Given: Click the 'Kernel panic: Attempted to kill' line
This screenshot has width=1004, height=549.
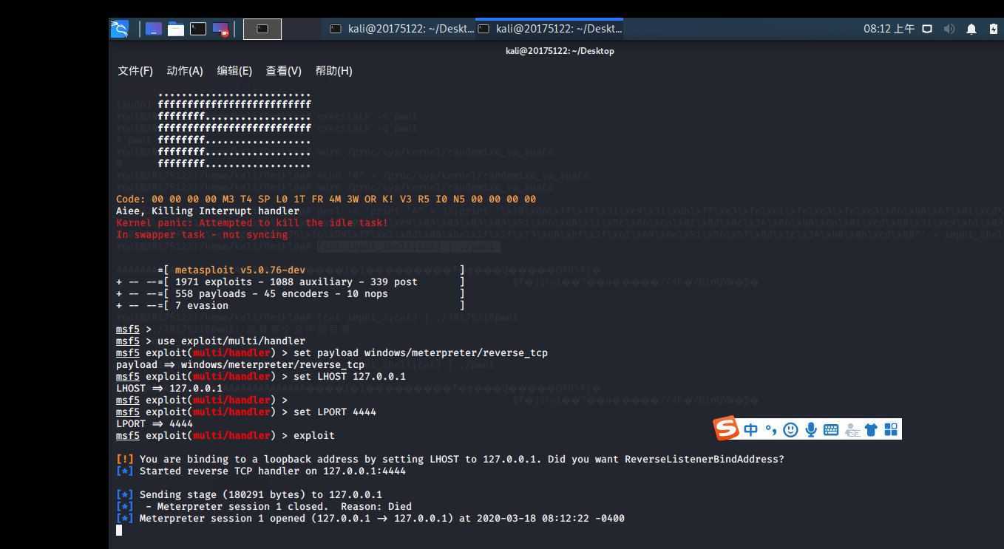Looking at the screenshot, I should (x=252, y=222).
